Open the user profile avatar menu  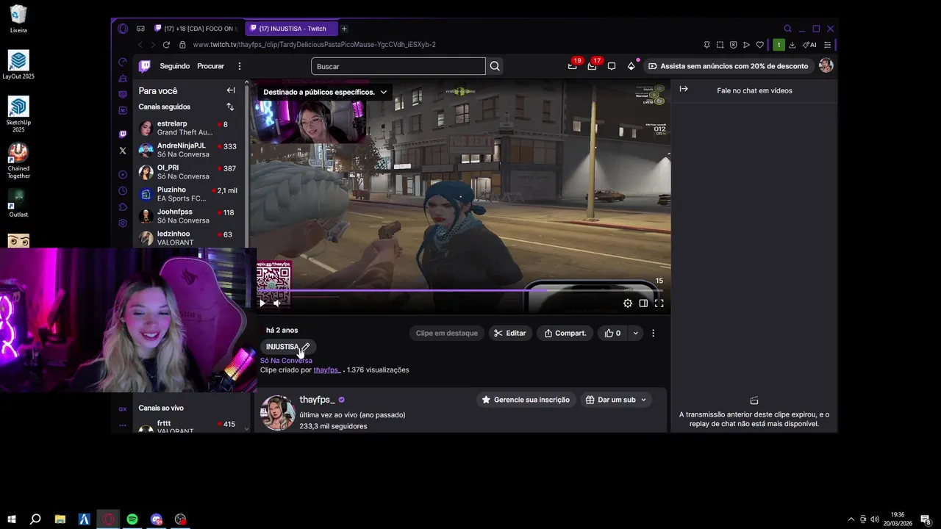(x=826, y=66)
